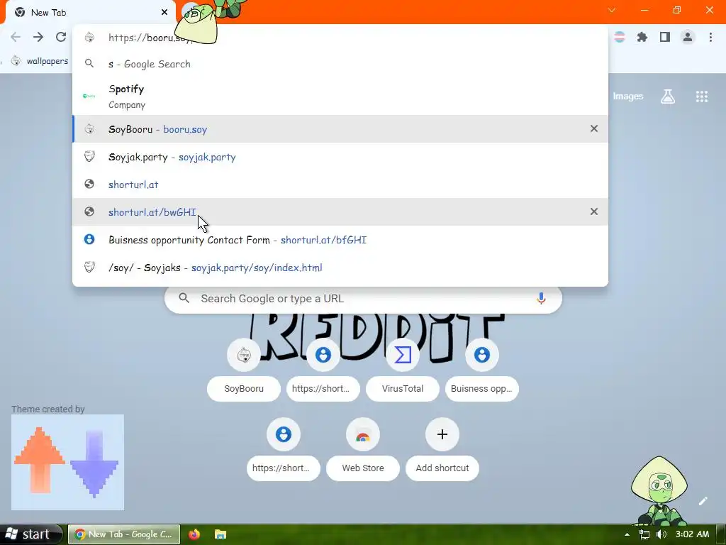Reload the page with the refresh icon
This screenshot has height=545, width=726.
pyautogui.click(x=61, y=37)
